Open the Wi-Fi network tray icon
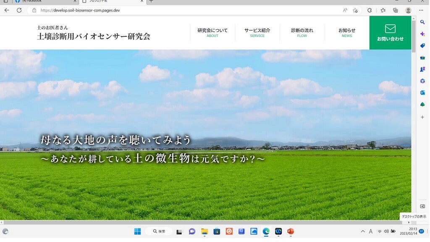The height and width of the screenshot is (242, 430). (380, 231)
